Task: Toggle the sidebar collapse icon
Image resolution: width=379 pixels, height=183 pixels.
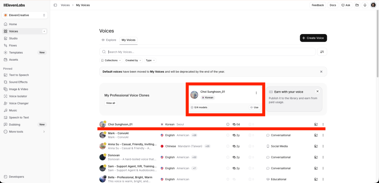Action: pos(55,5)
